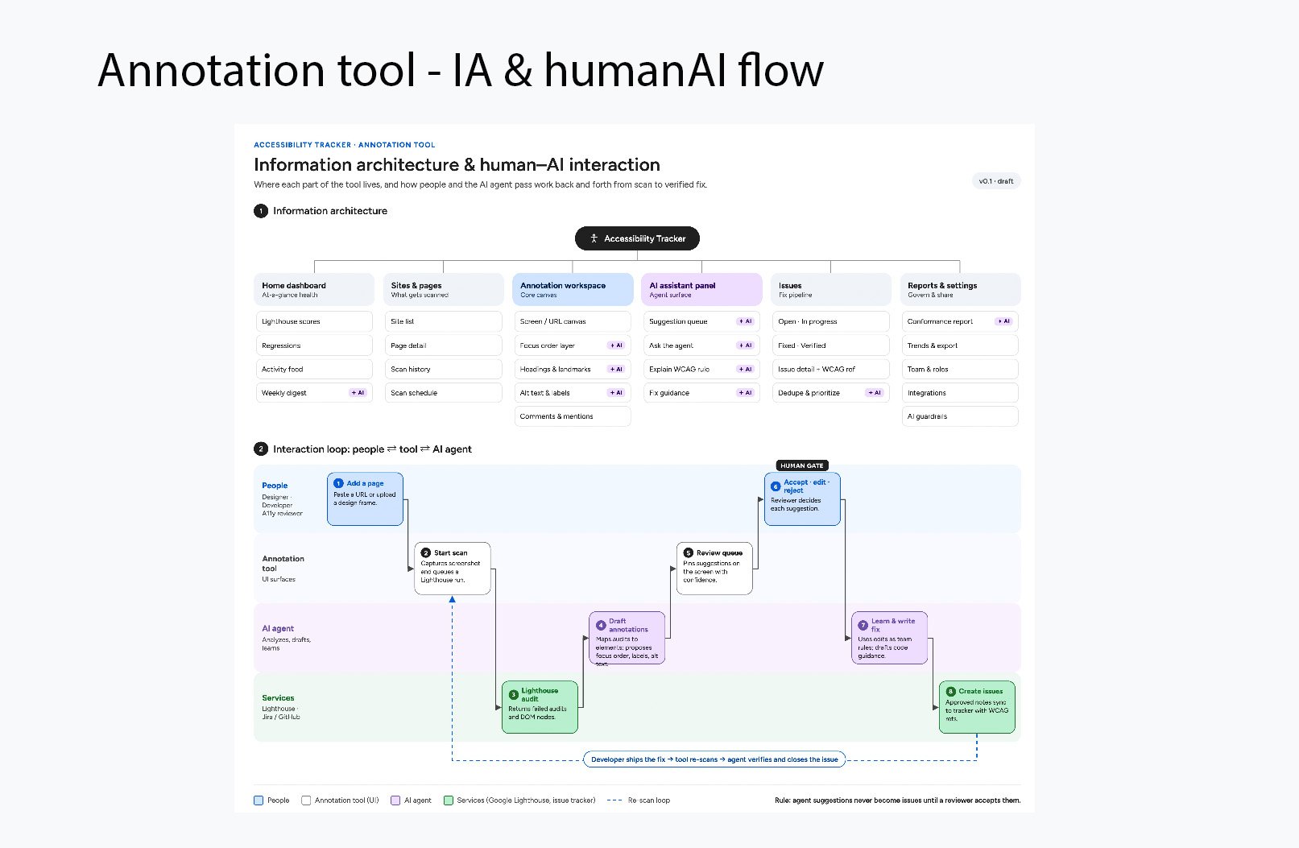Click the 'Fixed · Verified' item

pyautogui.click(x=831, y=345)
